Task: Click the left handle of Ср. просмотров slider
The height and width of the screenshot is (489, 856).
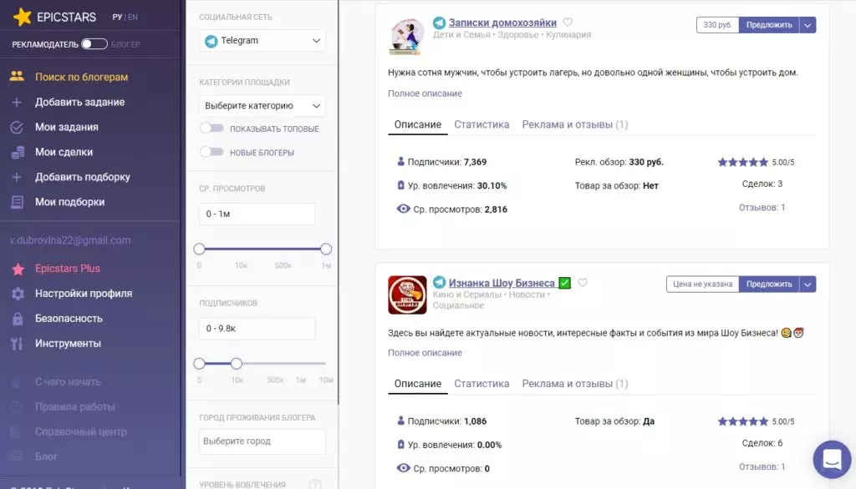Action: (x=199, y=250)
